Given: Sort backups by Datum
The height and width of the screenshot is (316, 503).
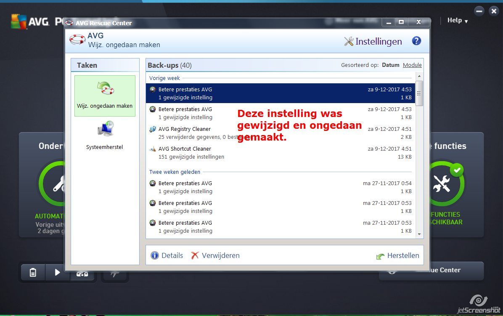Looking at the screenshot, I should pos(390,65).
